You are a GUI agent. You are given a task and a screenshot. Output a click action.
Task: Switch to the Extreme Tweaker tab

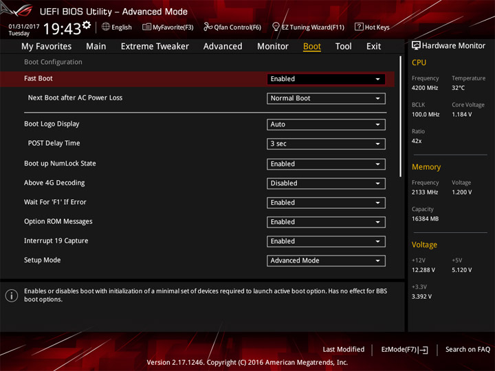click(x=155, y=47)
